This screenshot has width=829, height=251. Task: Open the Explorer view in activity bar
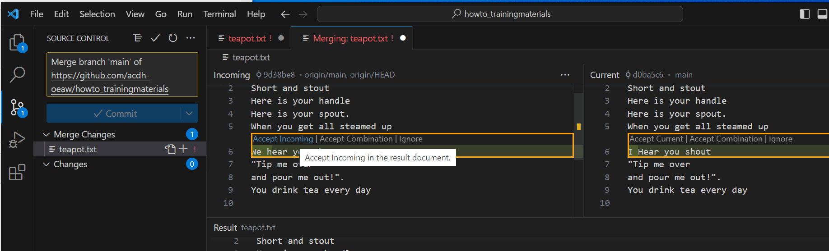[x=17, y=43]
